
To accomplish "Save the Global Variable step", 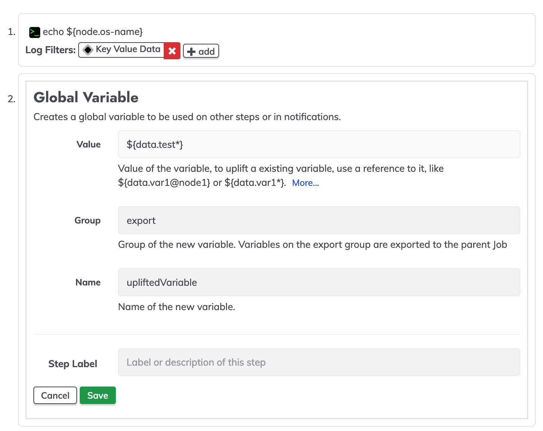I will click(x=98, y=395).
